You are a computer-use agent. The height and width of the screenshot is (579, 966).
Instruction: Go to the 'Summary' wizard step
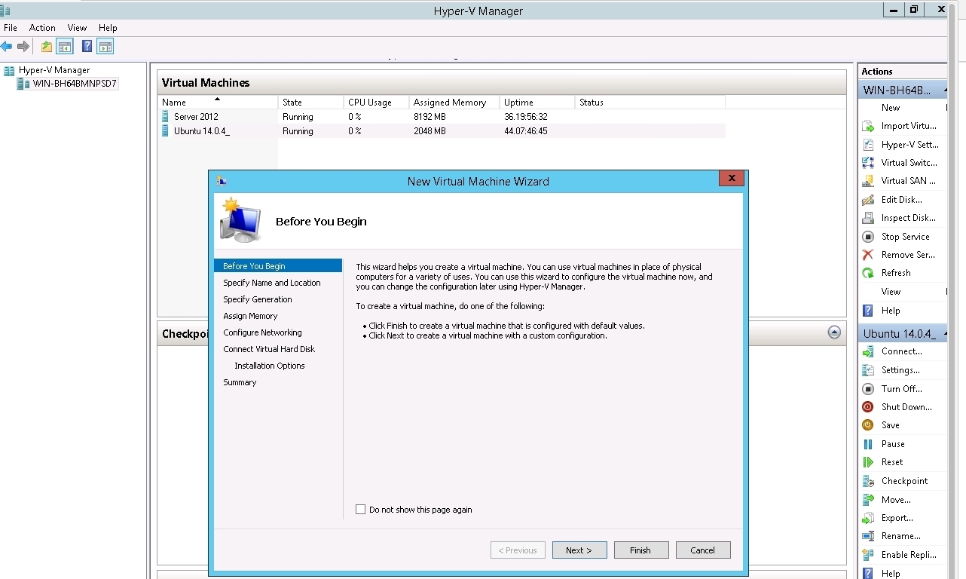(240, 382)
